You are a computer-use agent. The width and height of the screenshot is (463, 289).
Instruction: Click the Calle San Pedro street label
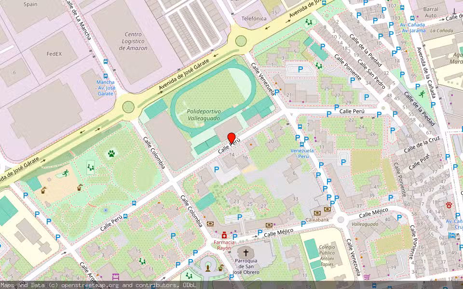click(371, 74)
